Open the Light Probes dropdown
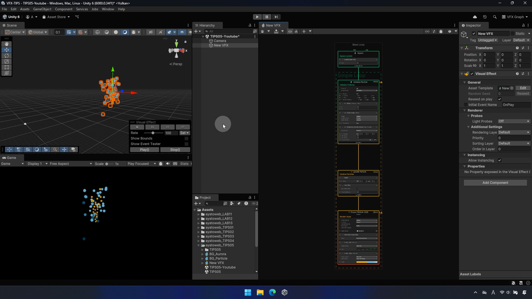Image resolution: width=532 pixels, height=299 pixels. (514, 121)
